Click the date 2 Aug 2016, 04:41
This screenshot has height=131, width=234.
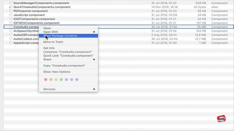click(164, 35)
